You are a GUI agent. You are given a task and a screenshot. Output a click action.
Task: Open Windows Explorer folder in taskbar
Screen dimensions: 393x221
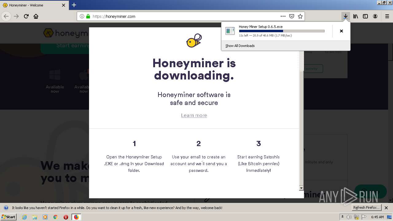tap(35, 217)
